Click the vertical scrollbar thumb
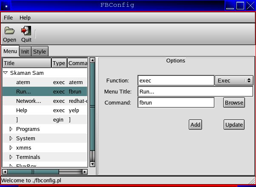256x187 pixels. click(x=92, y=107)
